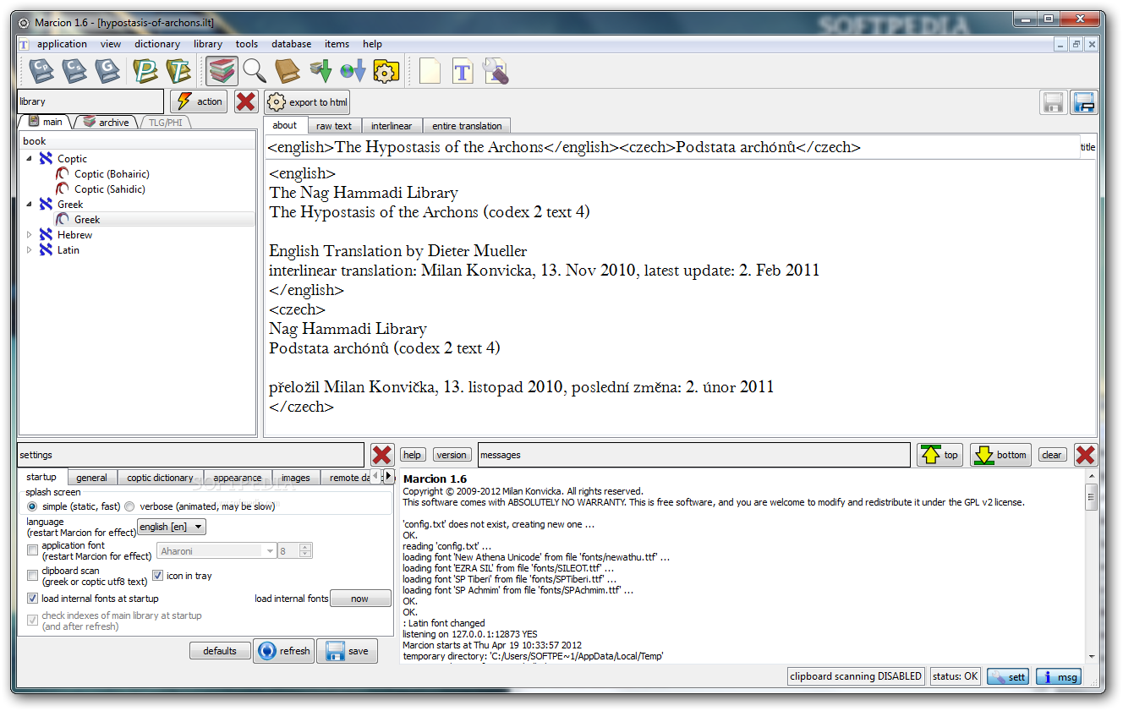
Task: Clear the messages log
Action: coord(1052,455)
